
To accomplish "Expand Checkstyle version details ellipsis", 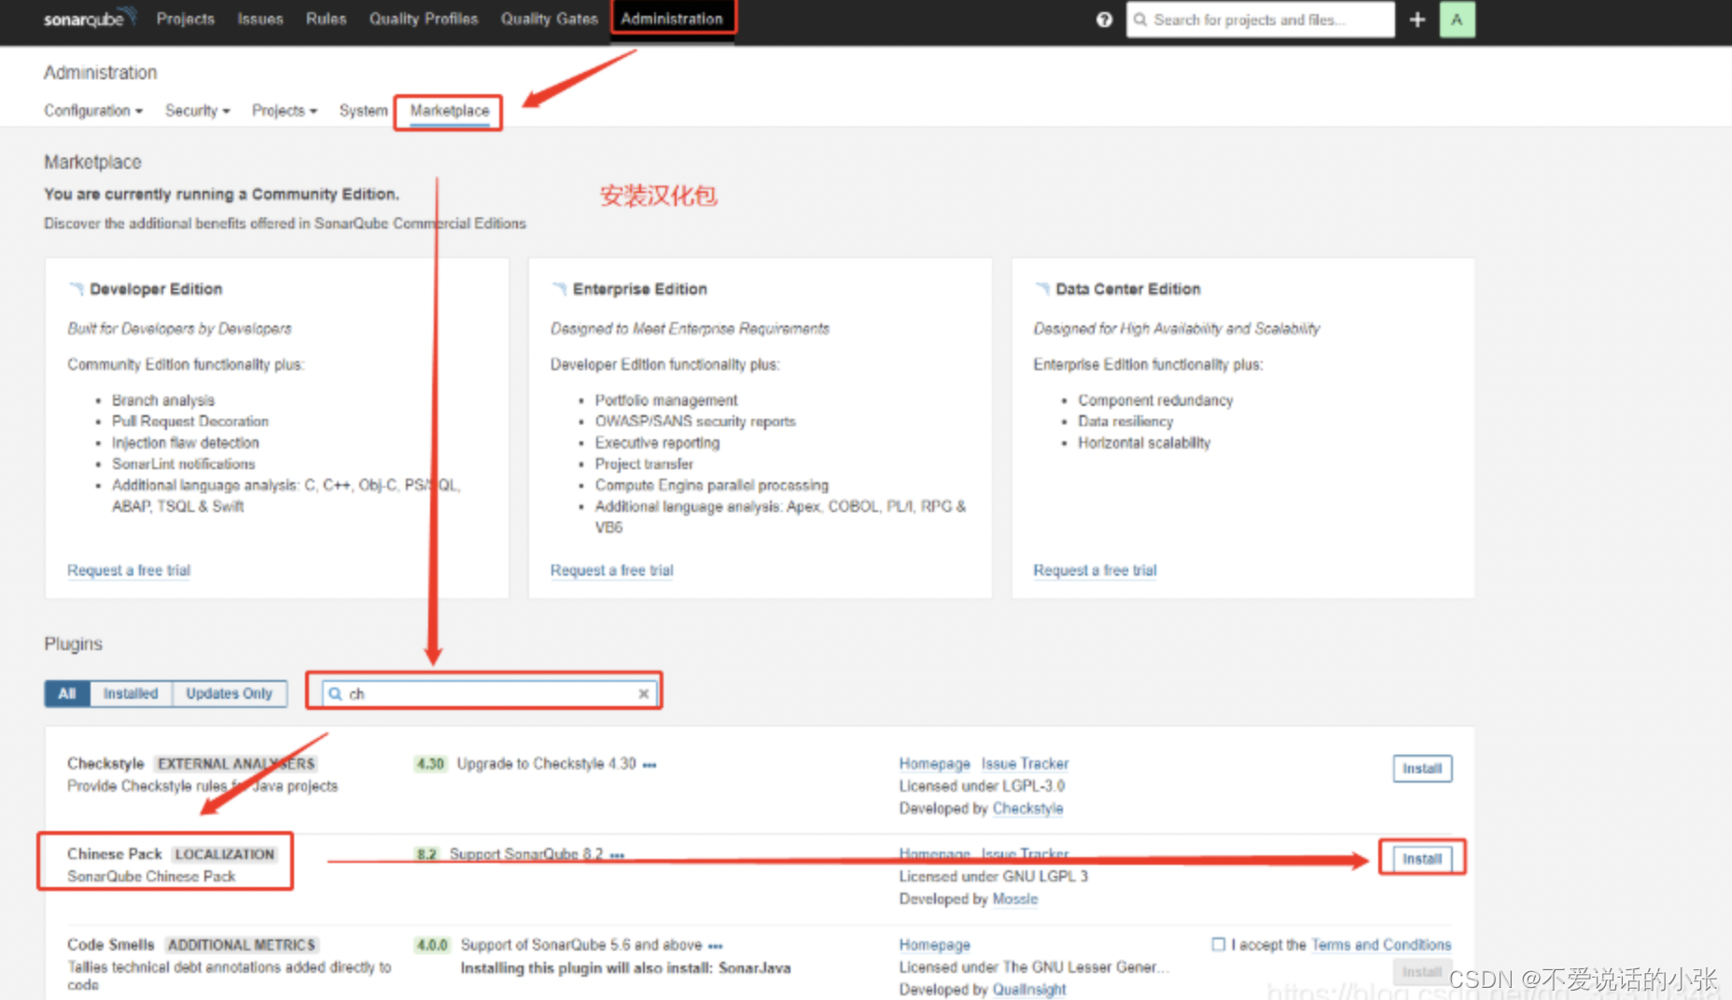I will (x=649, y=765).
